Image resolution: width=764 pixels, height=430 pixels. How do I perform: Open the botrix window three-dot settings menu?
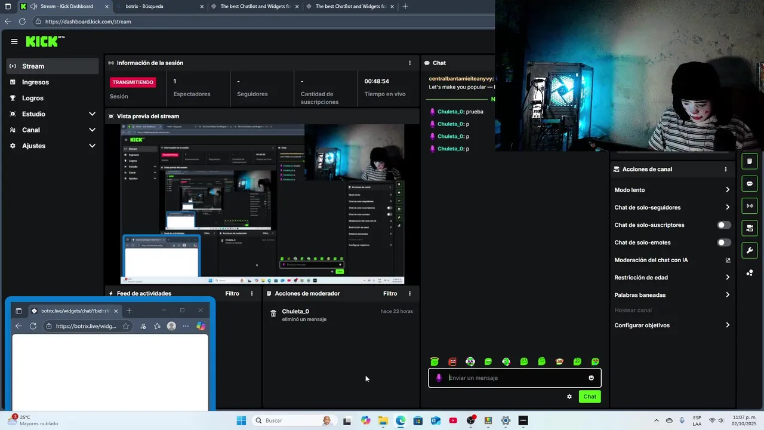[186, 326]
